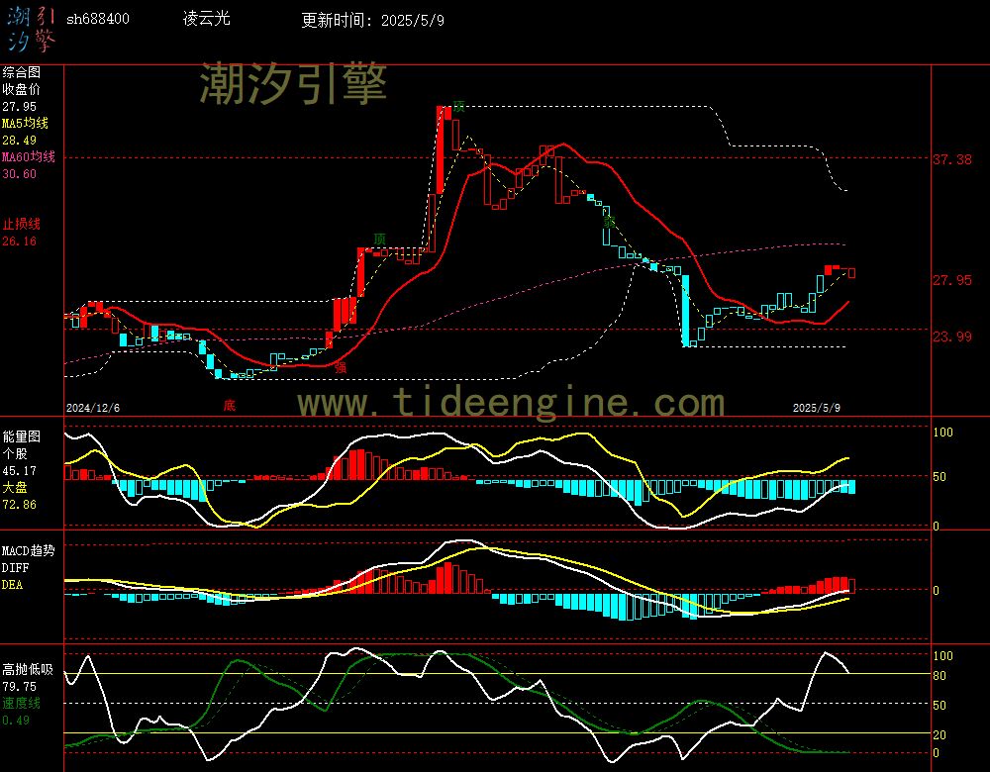Click the 速度线 value 0.49
Viewport: 990px width, 772px height.
[16, 721]
